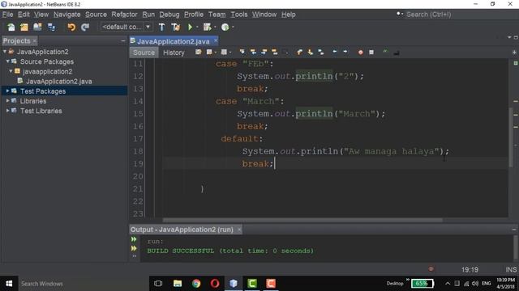Switch to the JavaApplication2.java editor tab
The width and height of the screenshot is (519, 291).
tap(173, 41)
